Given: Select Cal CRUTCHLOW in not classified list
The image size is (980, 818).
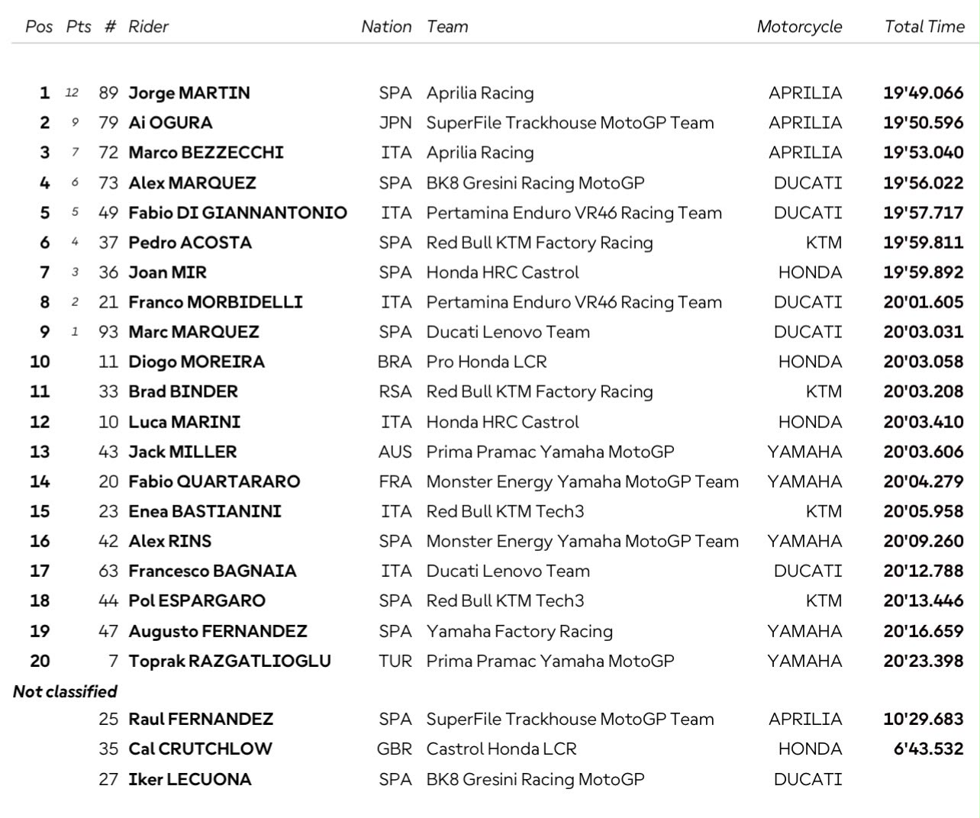Looking at the screenshot, I should (x=200, y=749).
